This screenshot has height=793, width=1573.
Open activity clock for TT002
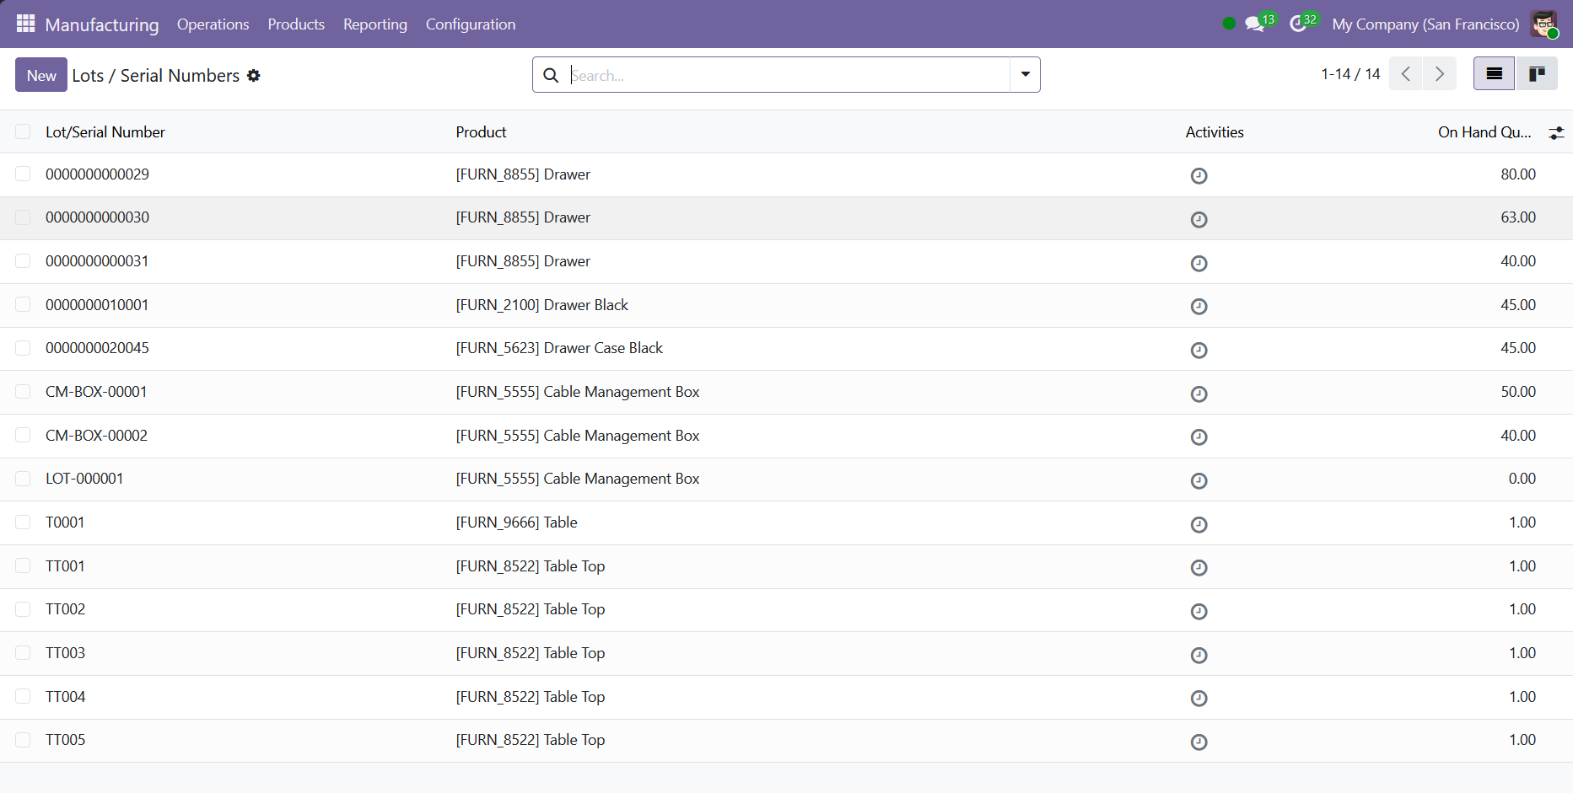1199,611
